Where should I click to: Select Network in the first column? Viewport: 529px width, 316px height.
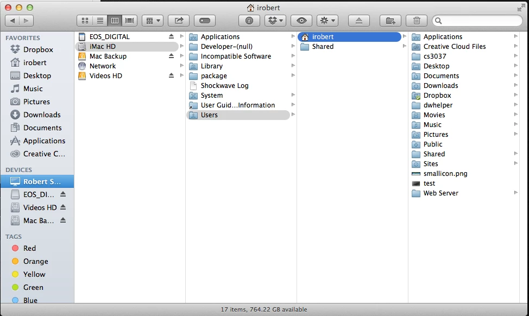(127, 66)
